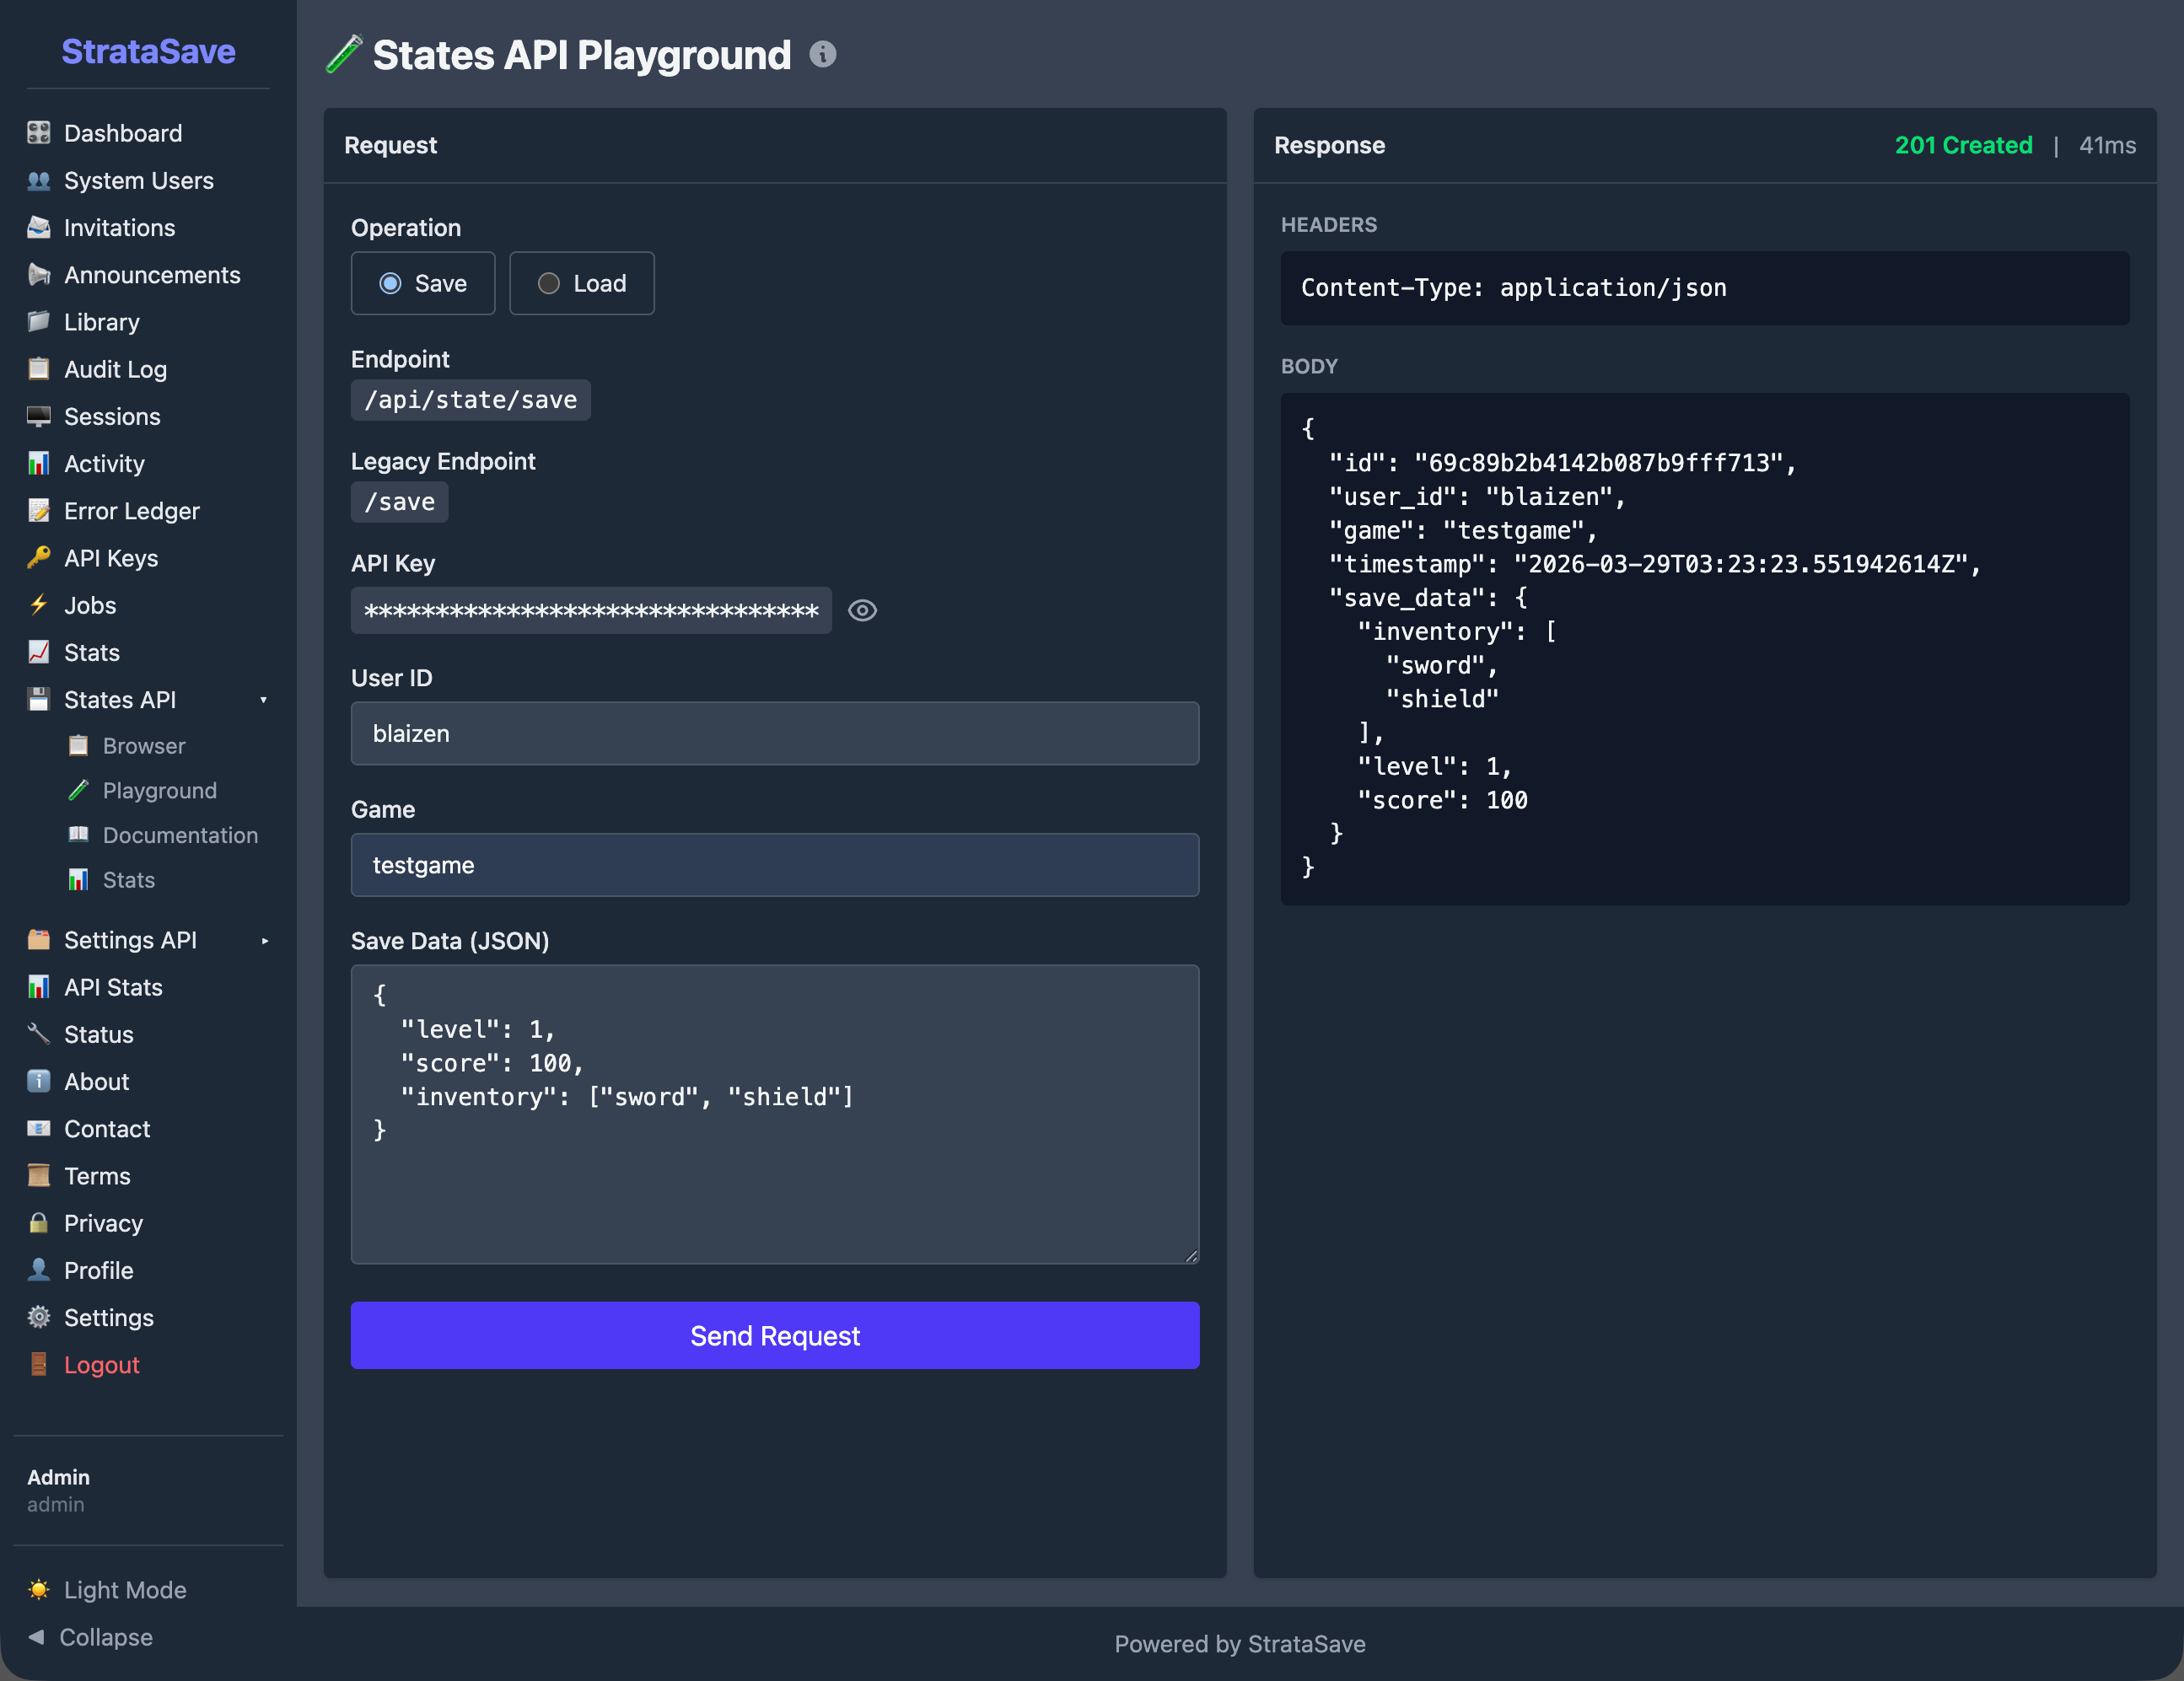This screenshot has height=1681, width=2184.
Task: Switch to the Sessions page
Action: coord(111,416)
